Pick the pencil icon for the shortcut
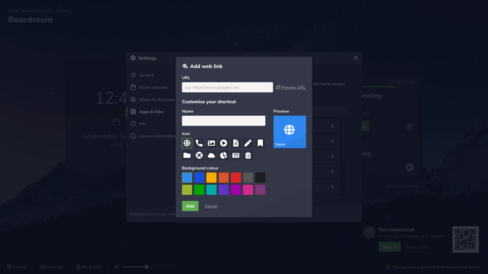Viewport: 488px width, 274px height. [248, 143]
